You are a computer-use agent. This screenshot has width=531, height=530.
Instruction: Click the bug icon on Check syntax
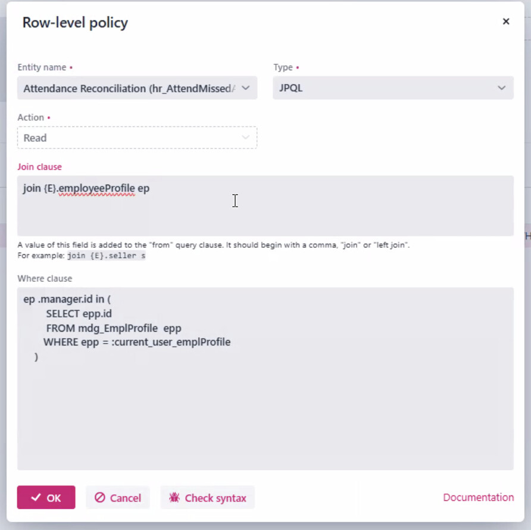pyautogui.click(x=174, y=498)
